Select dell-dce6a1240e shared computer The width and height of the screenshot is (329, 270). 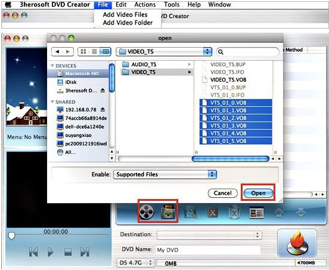click(x=78, y=126)
